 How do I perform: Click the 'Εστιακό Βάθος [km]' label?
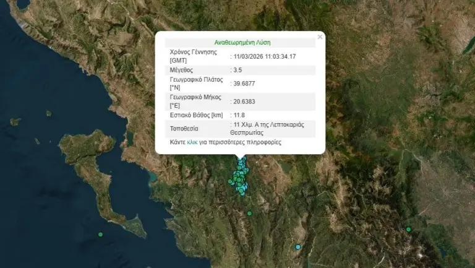pyautogui.click(x=196, y=115)
